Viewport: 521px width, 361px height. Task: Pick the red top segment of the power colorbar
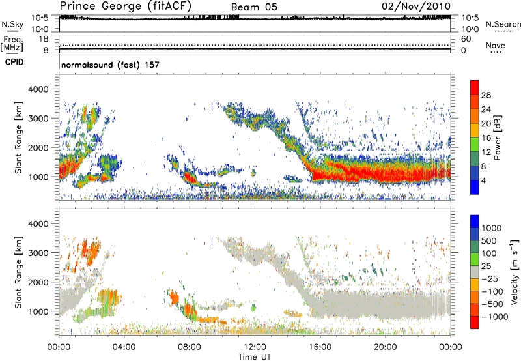pyautogui.click(x=475, y=88)
